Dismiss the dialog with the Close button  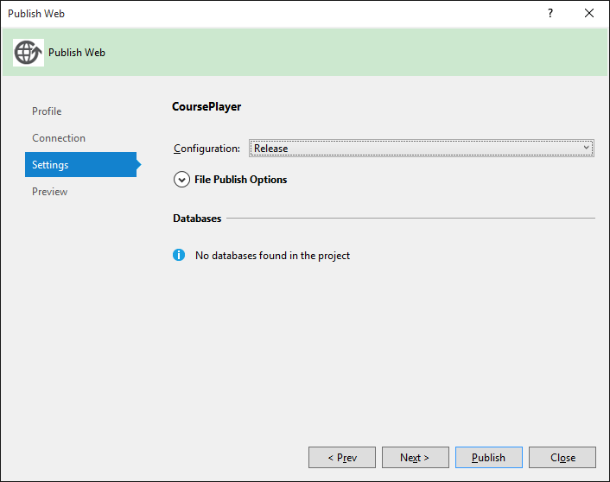(562, 458)
